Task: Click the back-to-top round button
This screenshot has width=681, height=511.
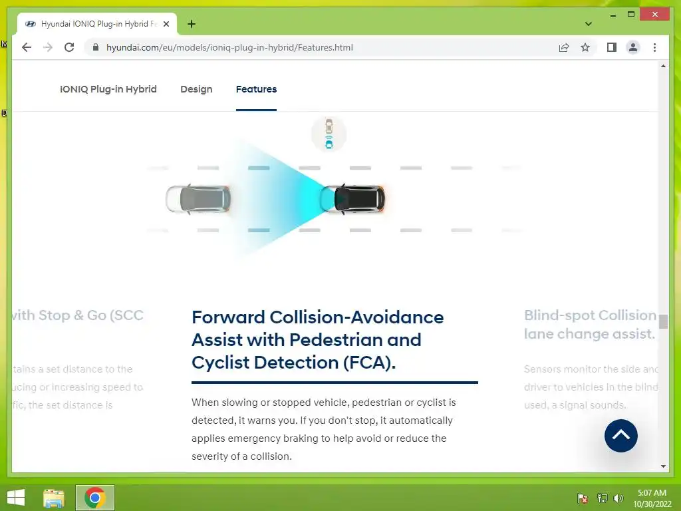Action: click(620, 436)
